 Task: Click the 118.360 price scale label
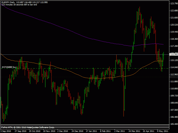point(174,39)
